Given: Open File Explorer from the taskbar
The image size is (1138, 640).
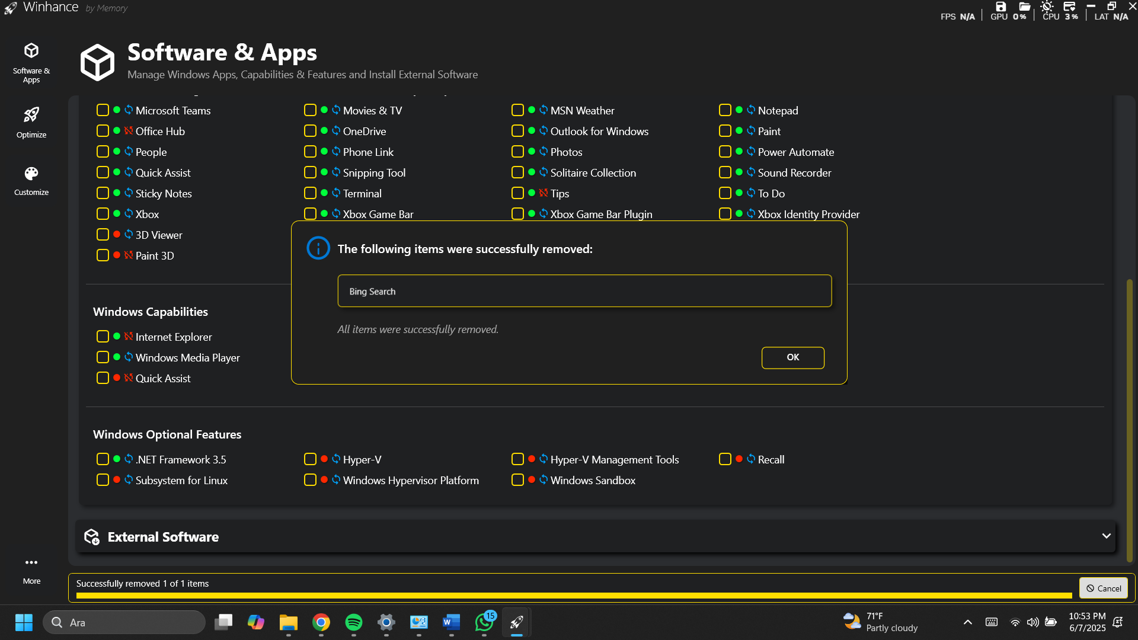Looking at the screenshot, I should click(289, 622).
